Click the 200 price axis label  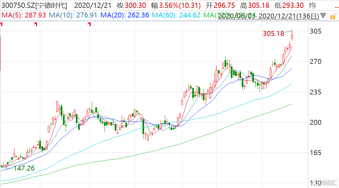[x=316, y=122]
